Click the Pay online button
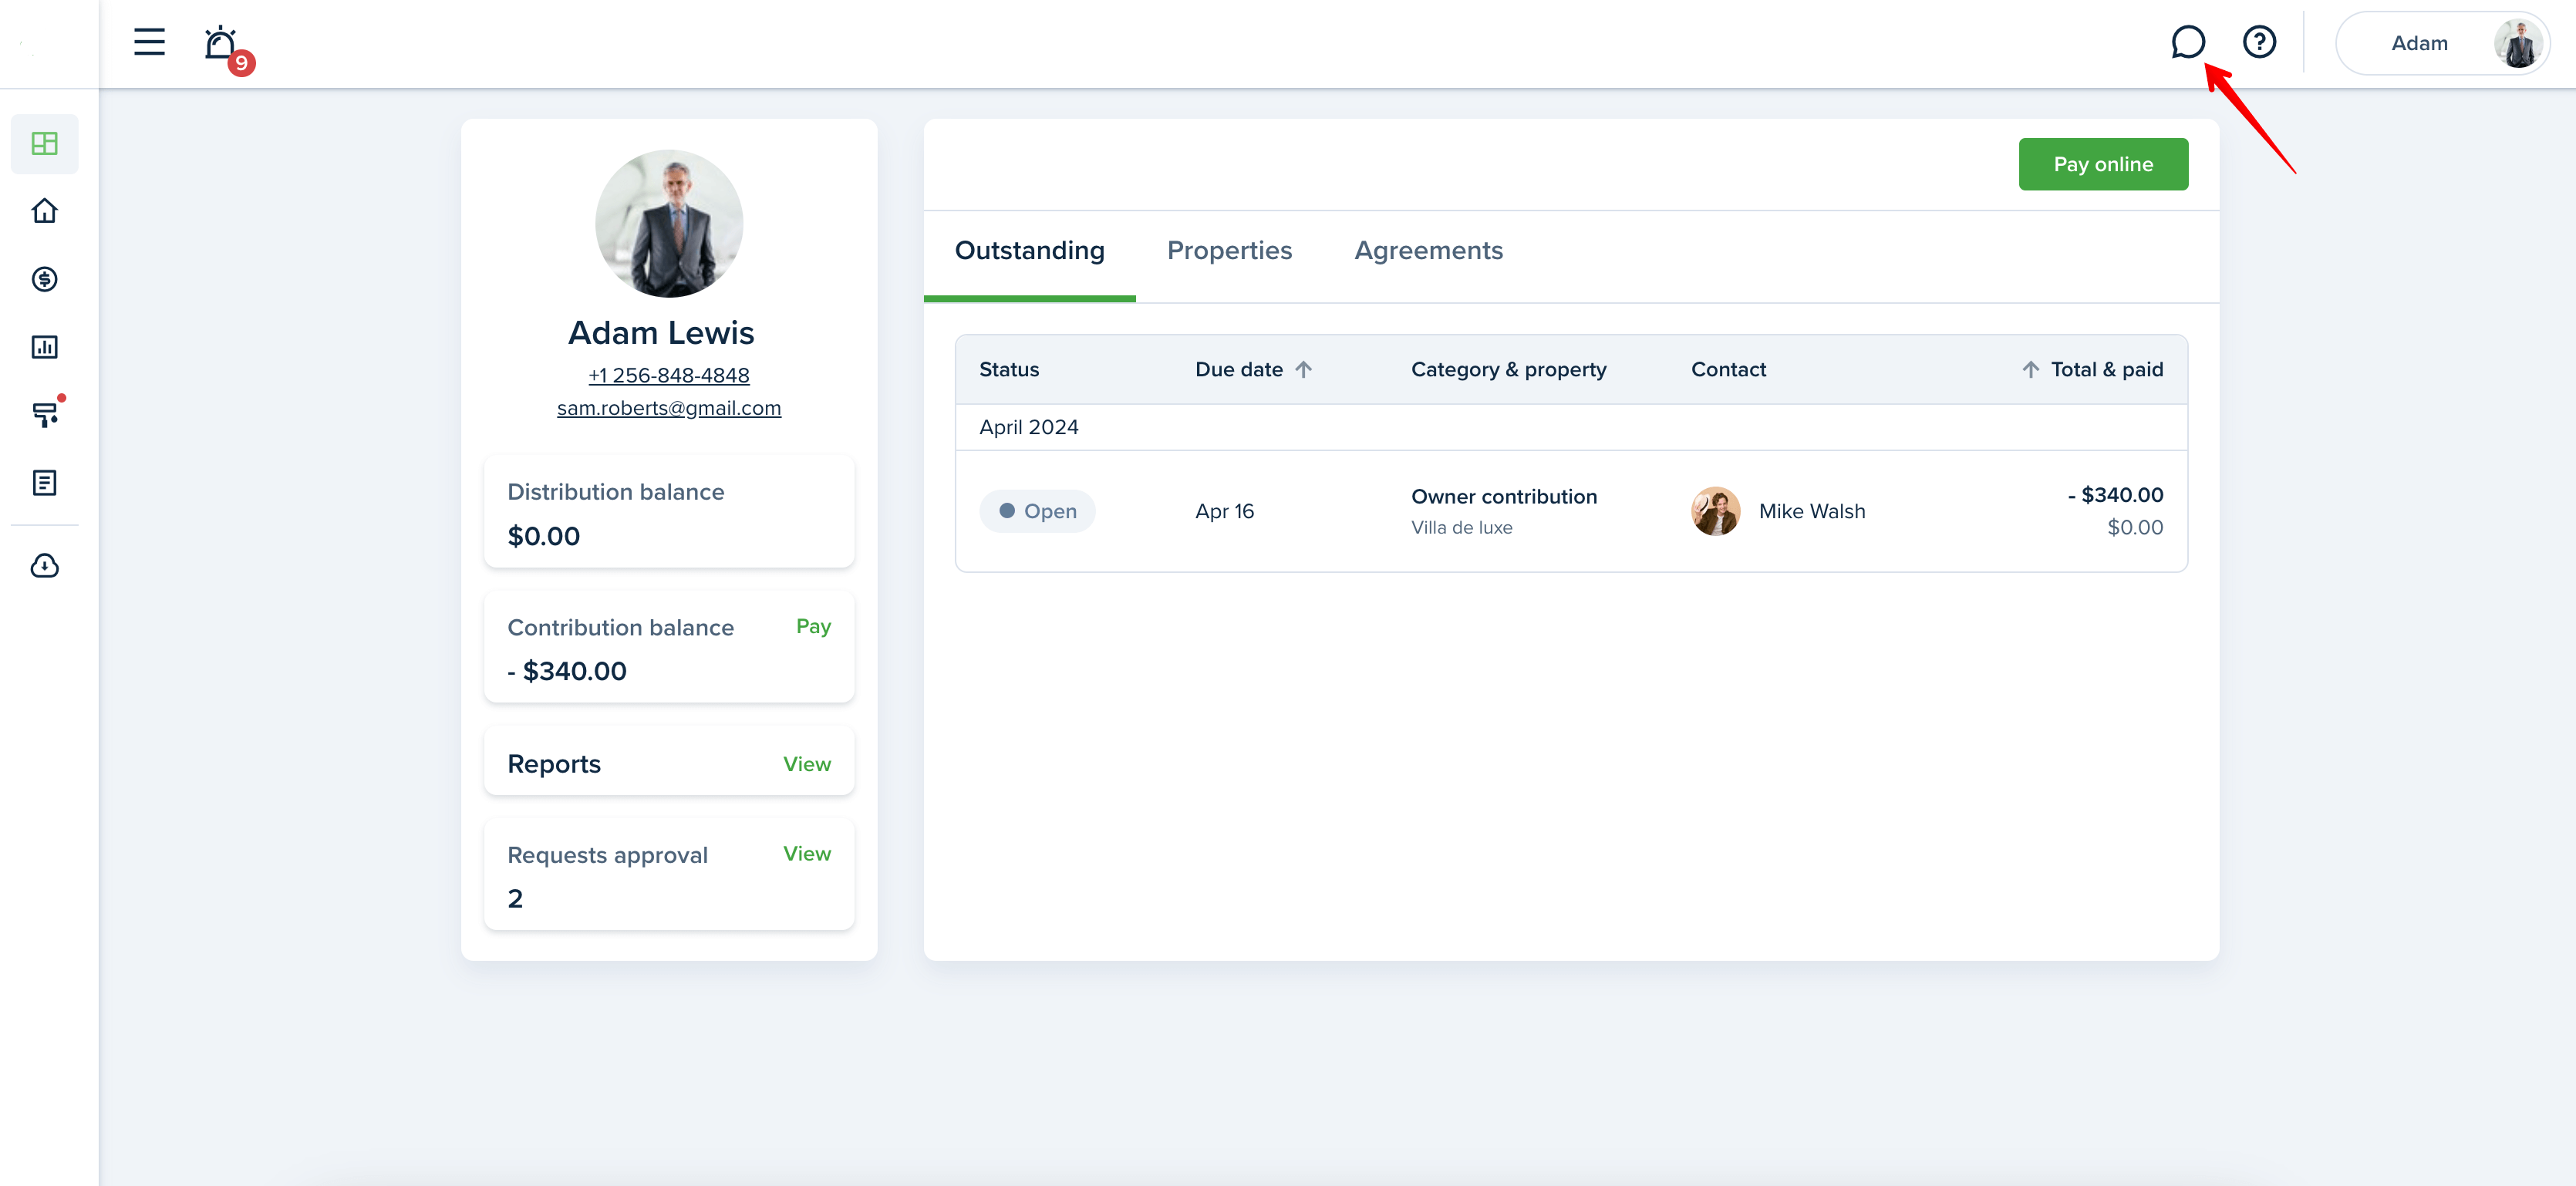Viewport: 2576px width, 1186px height. [x=2103, y=164]
